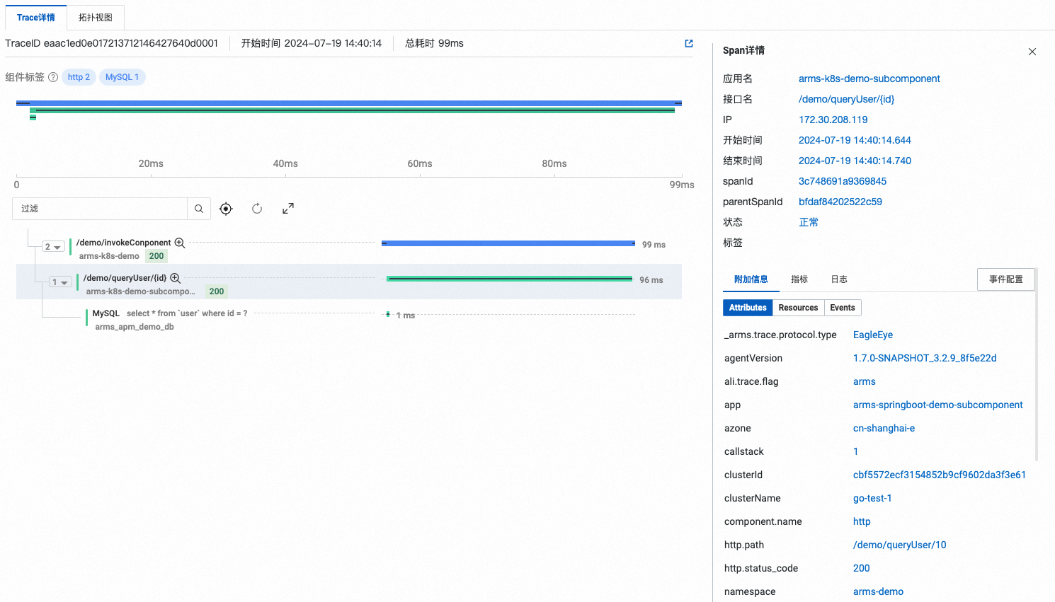
Task: Select the http 2 component tag
Action: point(79,77)
